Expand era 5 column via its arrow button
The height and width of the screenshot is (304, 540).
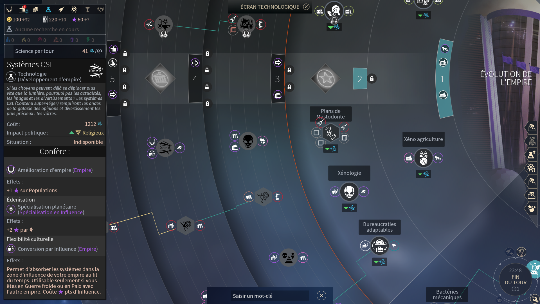click(113, 94)
